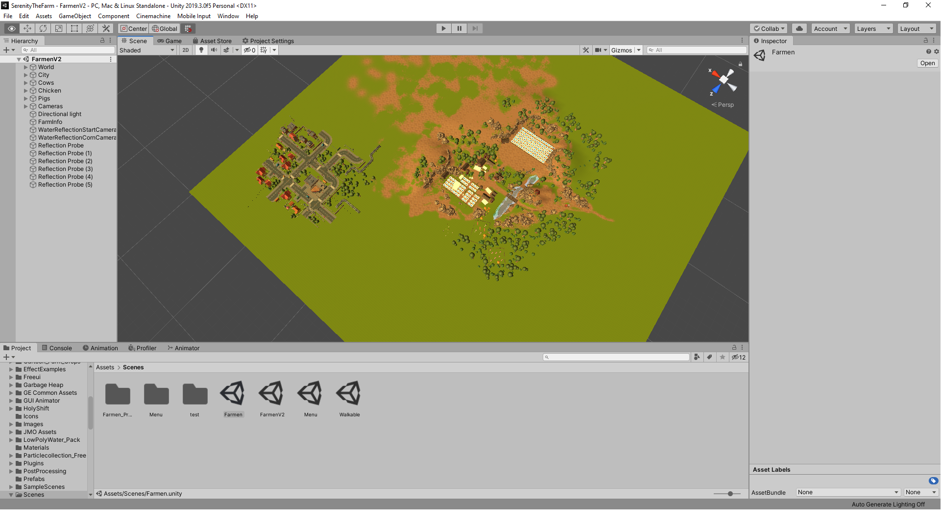Screen dimensions: 941x529
Task: Toggle the Global rotation button
Action: (165, 28)
